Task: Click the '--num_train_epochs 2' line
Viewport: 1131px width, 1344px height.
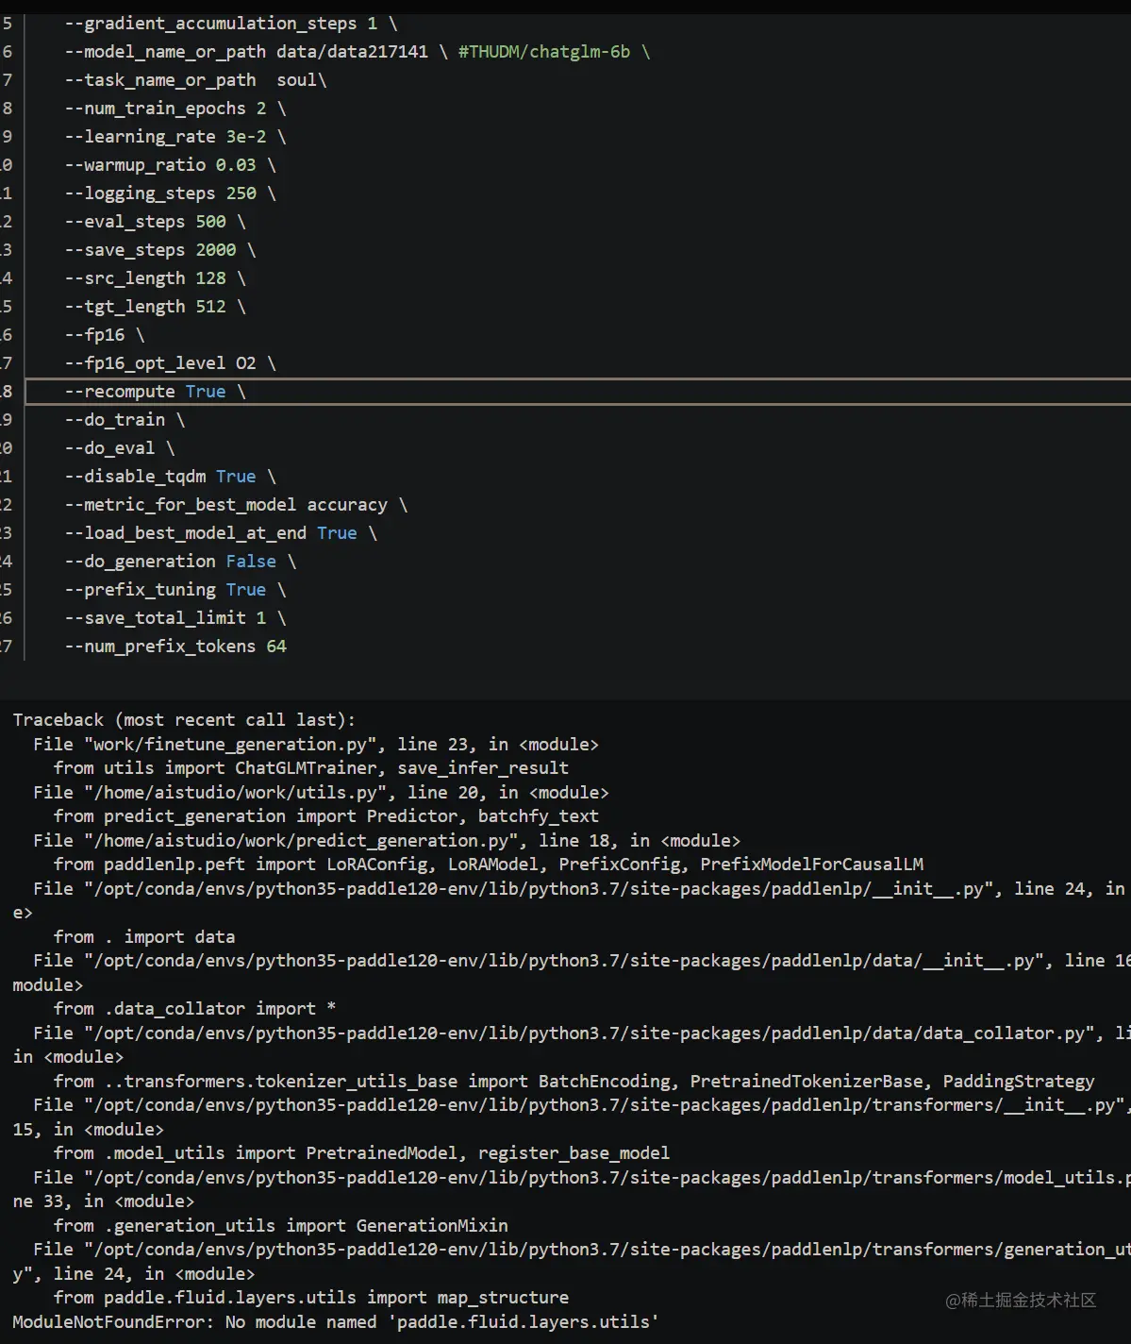Action: click(x=175, y=108)
